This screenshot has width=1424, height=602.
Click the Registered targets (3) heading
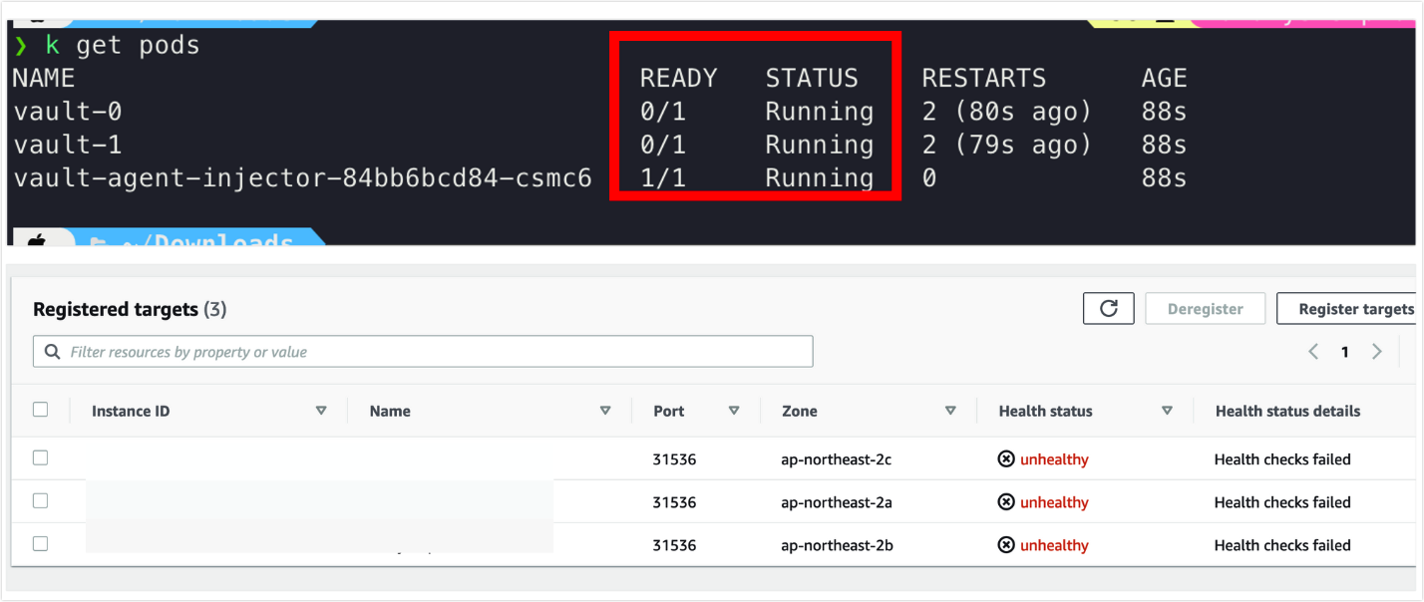click(130, 310)
